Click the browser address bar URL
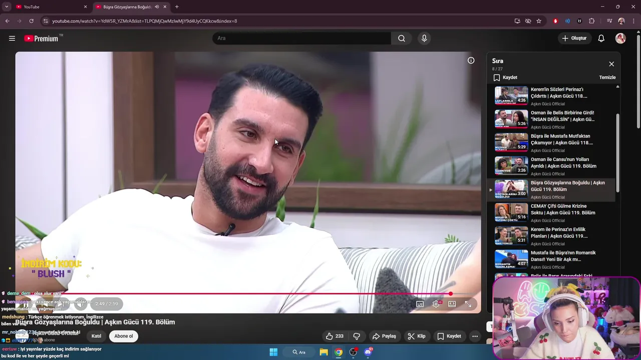 tap(145, 21)
